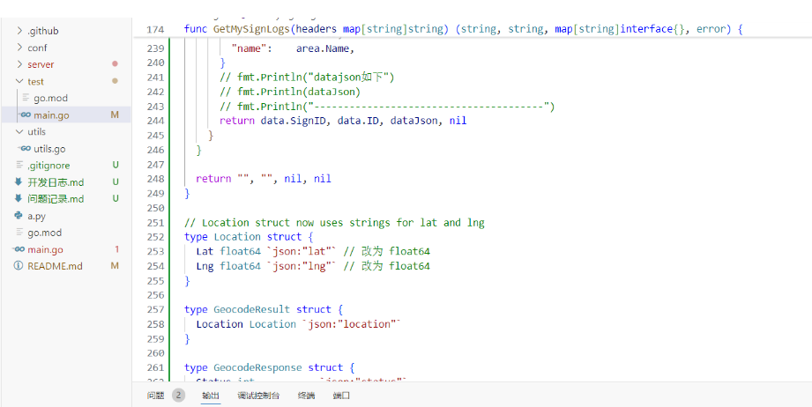This screenshot has height=407, width=812.
Task: Click the Go icon of root main.go
Action: tap(19, 249)
